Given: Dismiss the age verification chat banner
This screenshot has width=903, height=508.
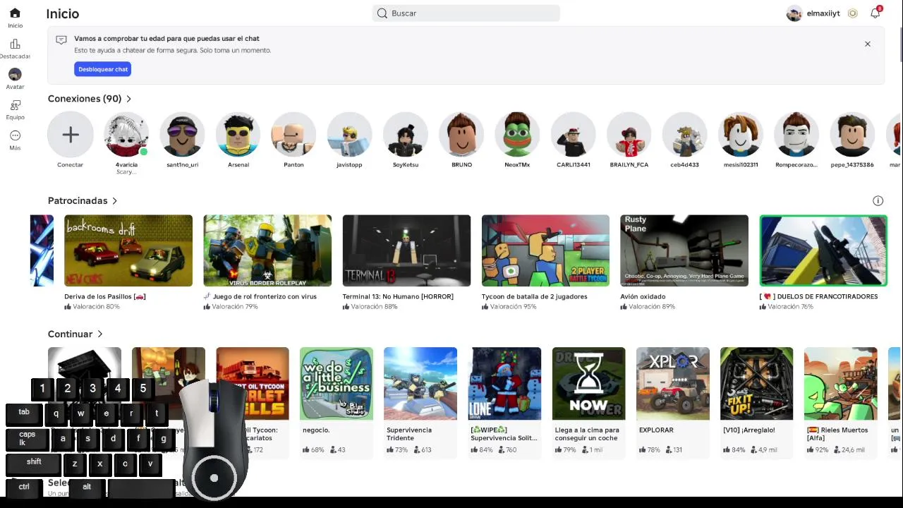Looking at the screenshot, I should tap(868, 44).
